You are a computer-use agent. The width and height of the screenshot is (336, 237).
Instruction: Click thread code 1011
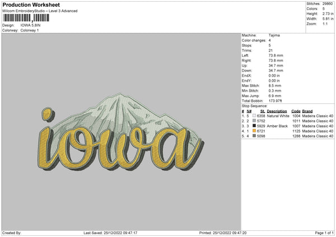pyautogui.click(x=296, y=121)
